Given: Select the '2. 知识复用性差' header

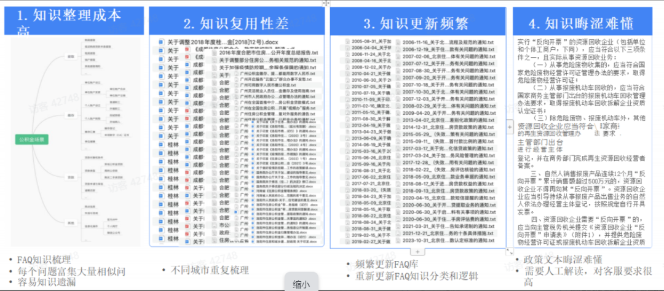Looking at the screenshot, I should 237,23.
